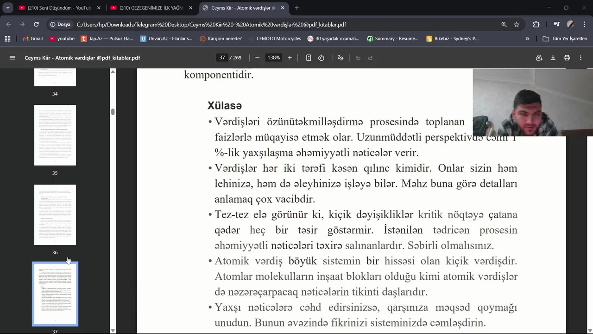Screen dimensions: 593x334
Task: Open the Bikebiz - Sydney's bookmark
Action: click(453, 39)
